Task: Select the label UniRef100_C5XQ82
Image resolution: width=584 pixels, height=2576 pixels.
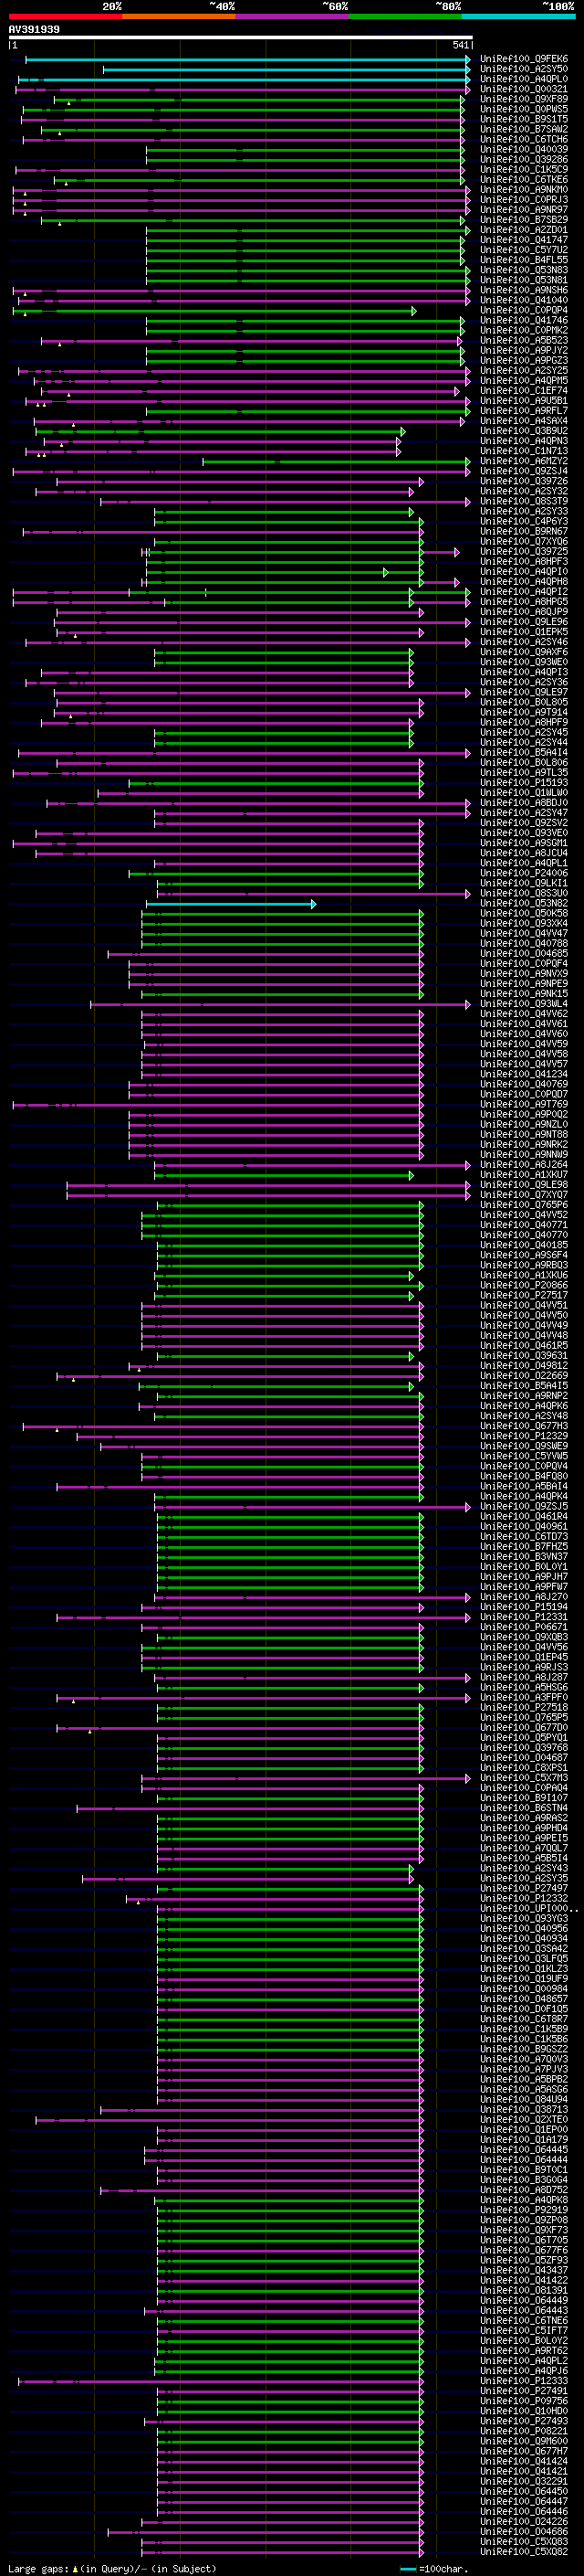Action: [x=524, y=2553]
